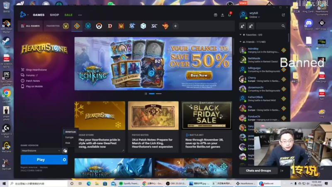Select friend billsguigui

[x=263, y=69]
